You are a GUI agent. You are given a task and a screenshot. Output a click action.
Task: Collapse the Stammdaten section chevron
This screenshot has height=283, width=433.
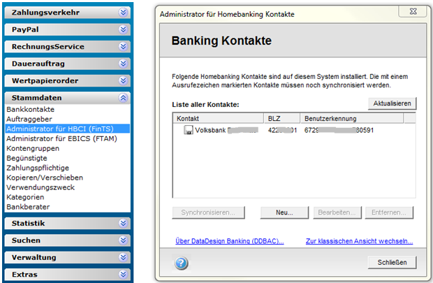pyautogui.click(x=123, y=98)
